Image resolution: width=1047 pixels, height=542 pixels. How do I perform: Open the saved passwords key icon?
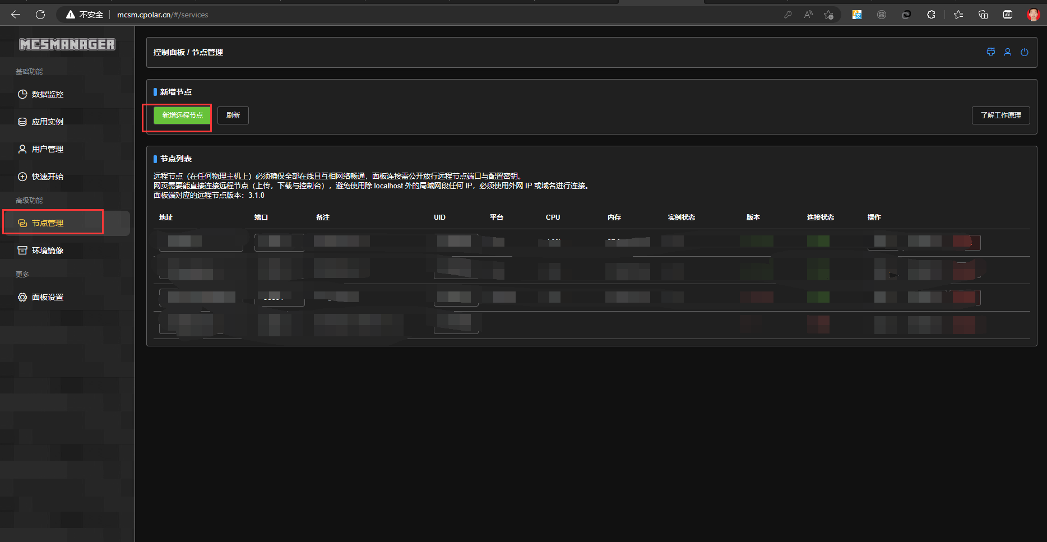(787, 15)
